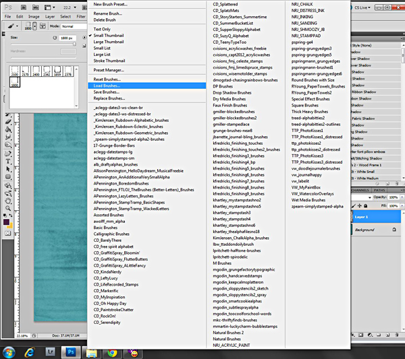Open Chrome from the taskbar

coord(112,352)
